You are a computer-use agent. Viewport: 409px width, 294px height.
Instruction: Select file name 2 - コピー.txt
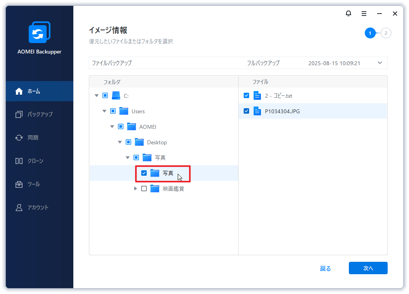click(278, 96)
